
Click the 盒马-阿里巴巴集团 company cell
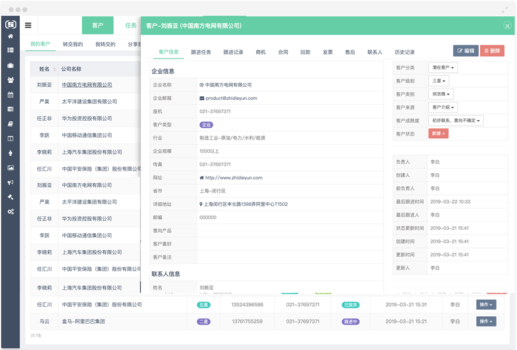click(x=83, y=321)
